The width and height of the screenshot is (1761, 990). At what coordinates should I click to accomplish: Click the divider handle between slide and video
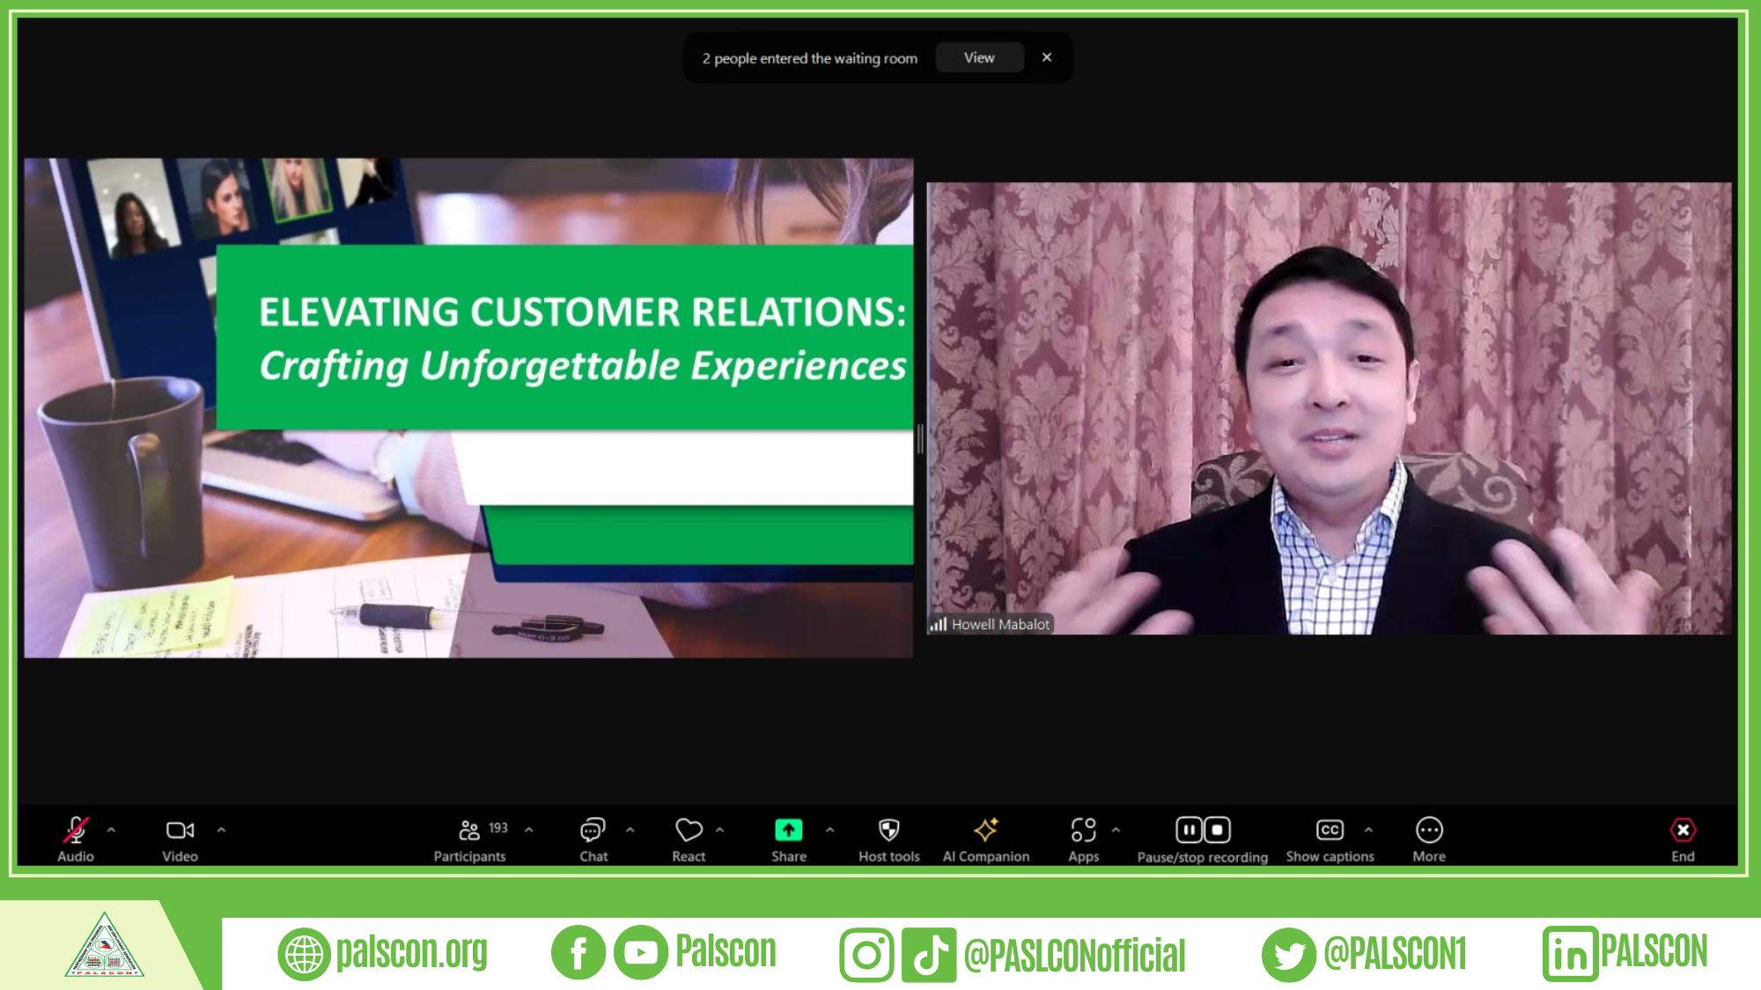pyautogui.click(x=920, y=438)
